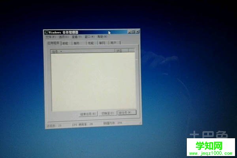237x158 pixels.
Task: Click the 物理内存 physical memory status text
Action: (x=113, y=123)
